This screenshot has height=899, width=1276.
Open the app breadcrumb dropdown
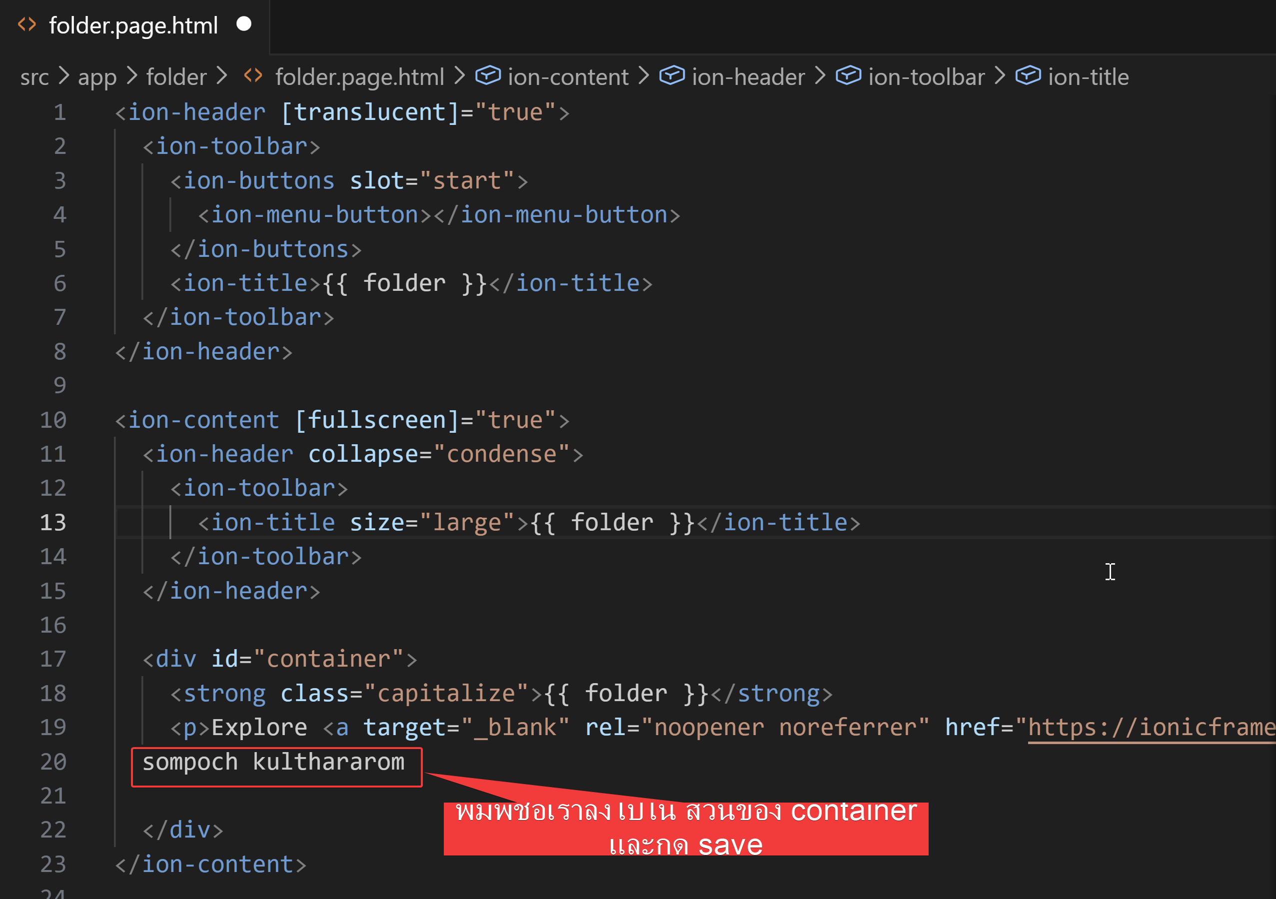(x=97, y=76)
